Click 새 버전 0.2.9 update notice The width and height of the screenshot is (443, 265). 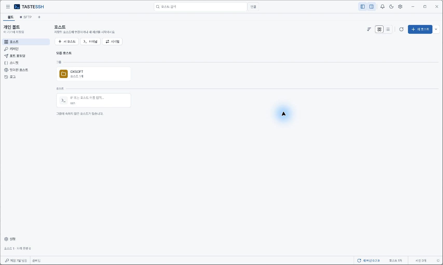click(x=368, y=261)
